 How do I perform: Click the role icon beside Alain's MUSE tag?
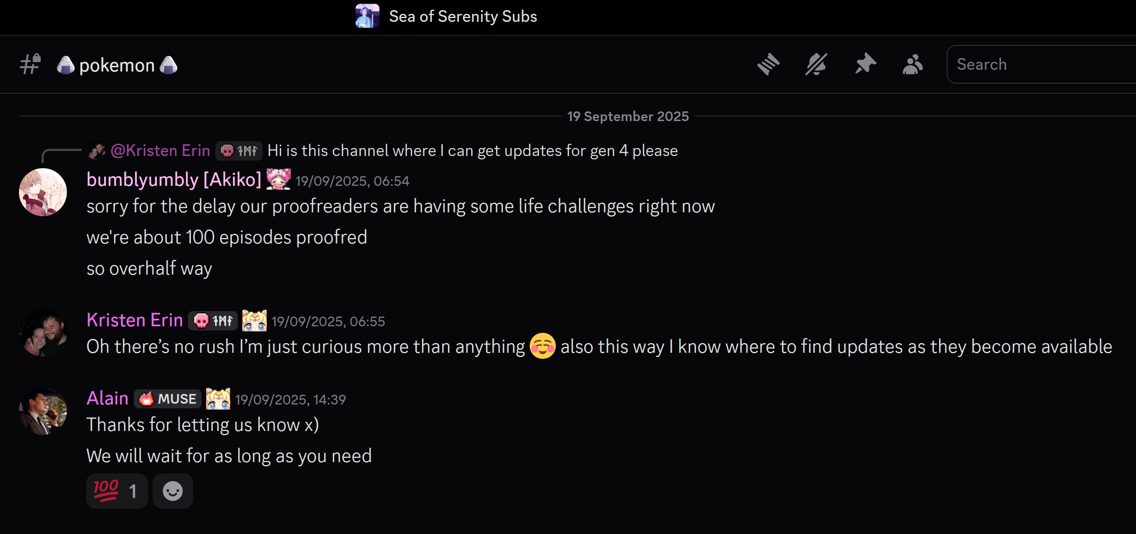coord(218,399)
